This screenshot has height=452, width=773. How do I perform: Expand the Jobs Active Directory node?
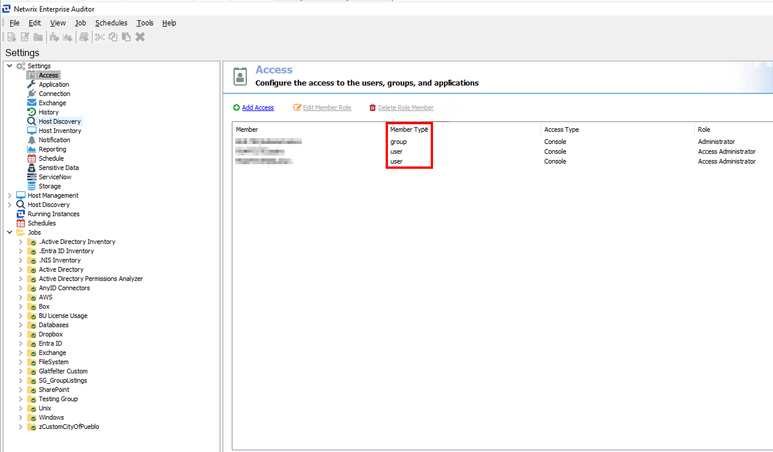22,269
